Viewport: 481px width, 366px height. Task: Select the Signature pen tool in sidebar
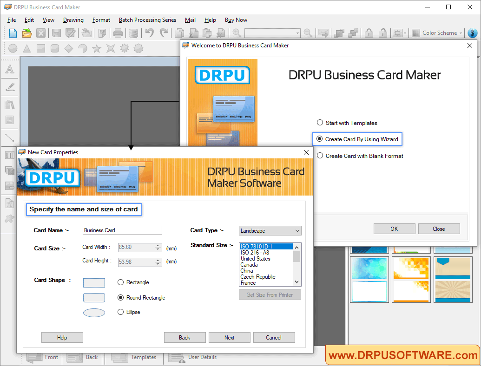10,87
